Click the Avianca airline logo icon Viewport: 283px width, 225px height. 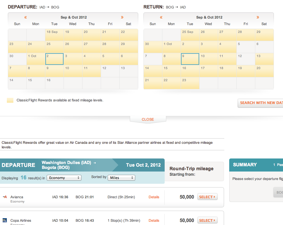(5, 197)
